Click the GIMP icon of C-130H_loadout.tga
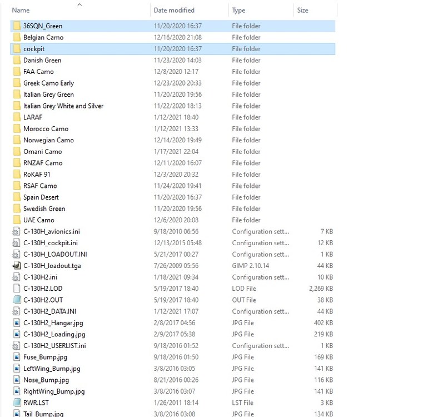438x417 pixels. click(17, 266)
